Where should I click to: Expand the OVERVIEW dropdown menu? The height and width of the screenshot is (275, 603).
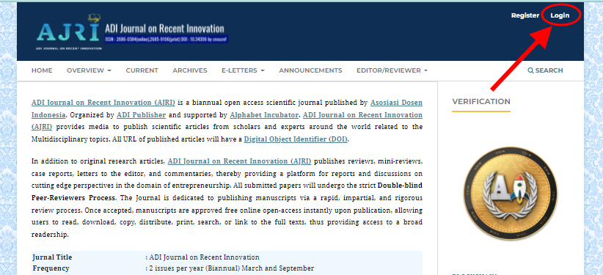click(x=89, y=70)
